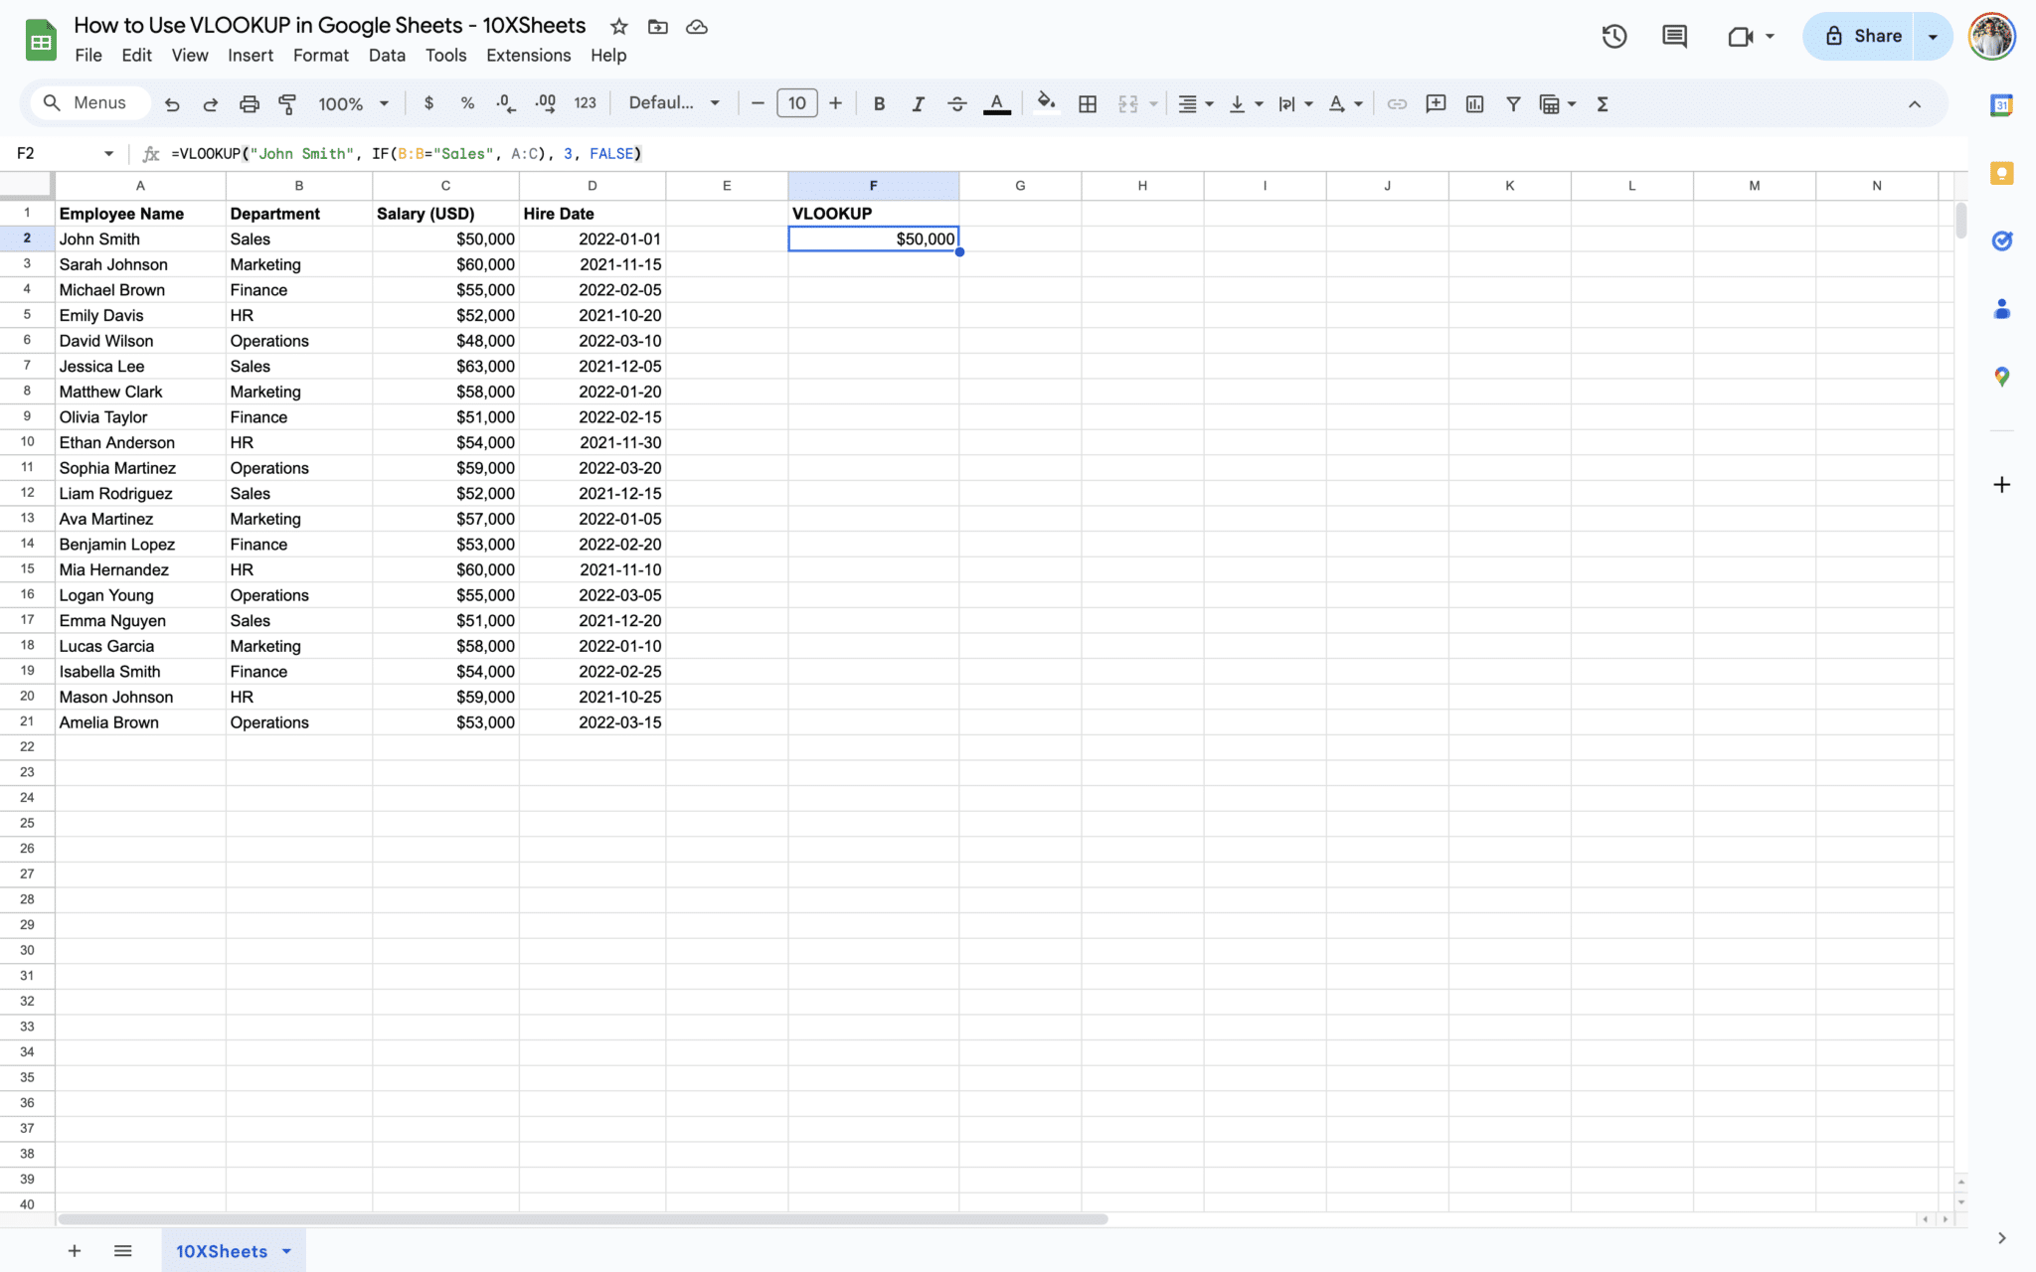Click the Functions sigma icon

click(1603, 103)
